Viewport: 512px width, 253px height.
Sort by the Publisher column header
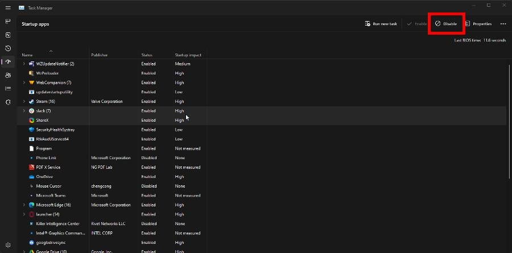point(99,55)
